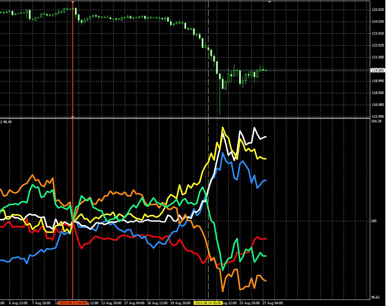This screenshot has height=306, width=386.
Task: Select the right end of the orange indicator line
Action: [265, 280]
